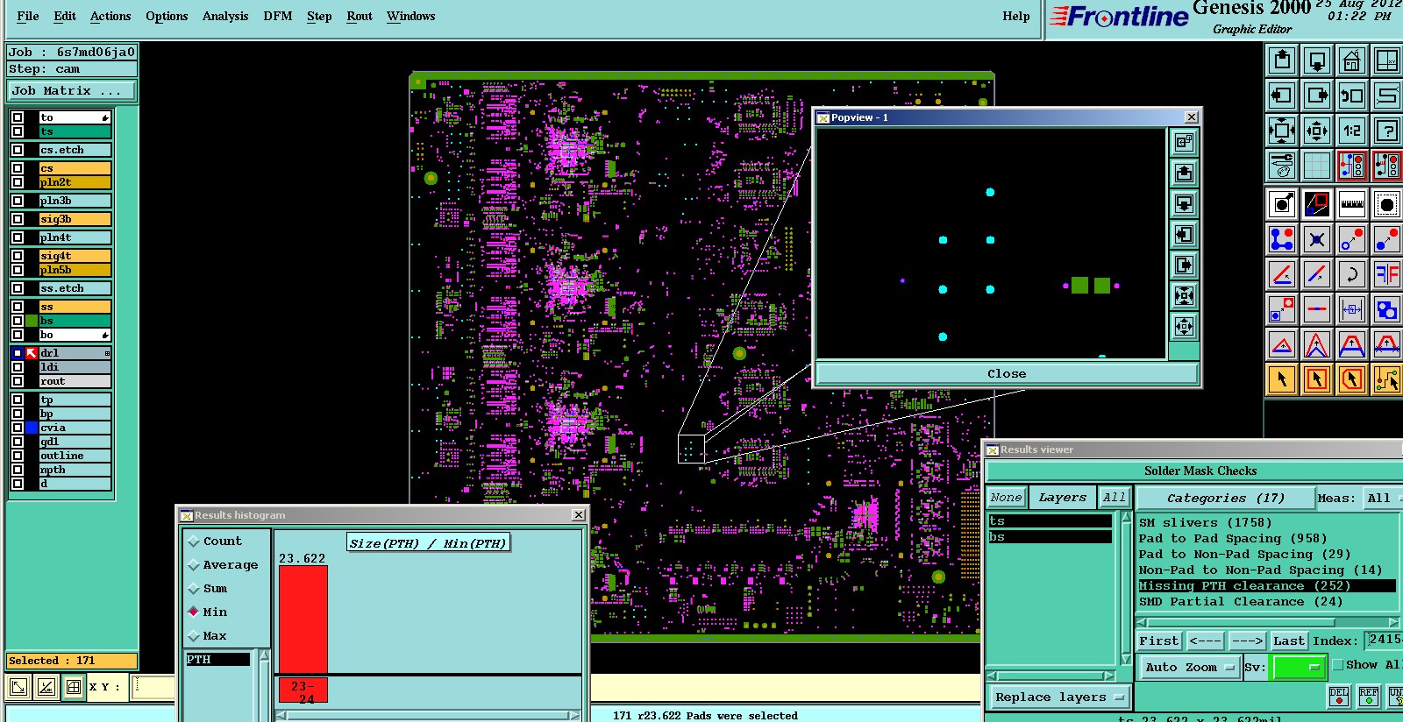The image size is (1403, 722).
Task: Open the Actions menu
Action: tap(110, 16)
